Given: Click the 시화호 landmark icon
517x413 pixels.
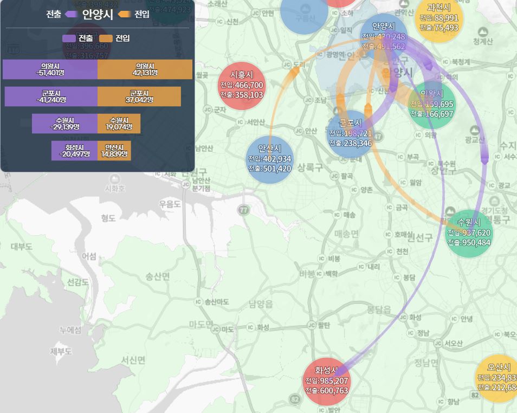Looking at the screenshot, I should pyautogui.click(x=114, y=179).
